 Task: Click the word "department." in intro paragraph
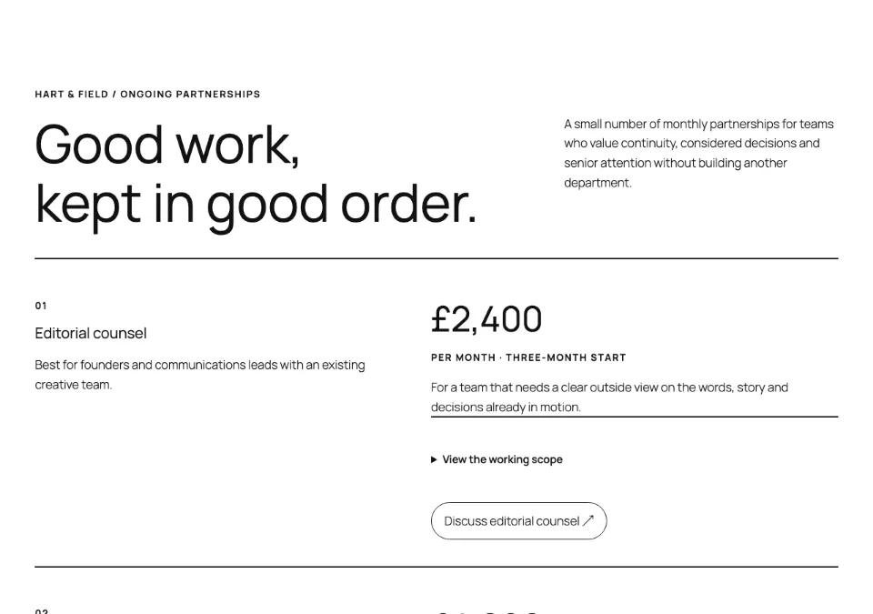coord(598,183)
